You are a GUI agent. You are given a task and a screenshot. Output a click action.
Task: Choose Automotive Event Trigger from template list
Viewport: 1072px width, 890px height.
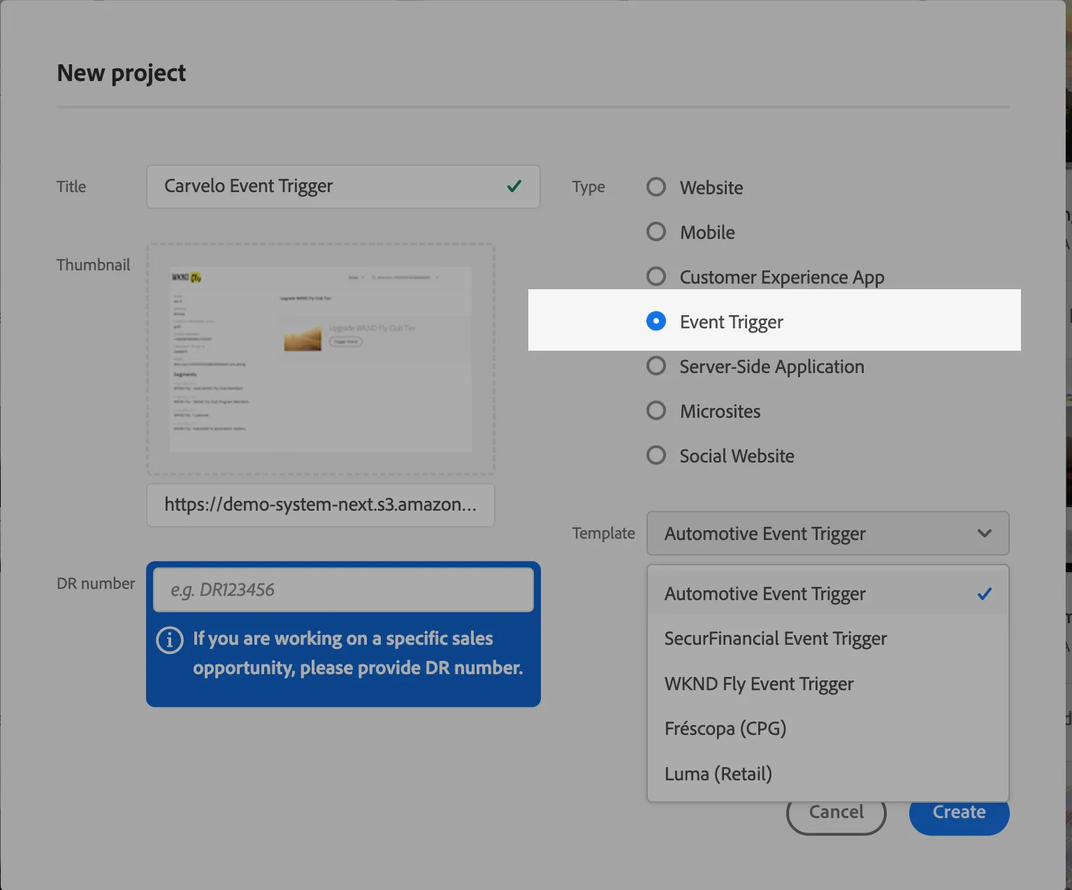click(828, 594)
